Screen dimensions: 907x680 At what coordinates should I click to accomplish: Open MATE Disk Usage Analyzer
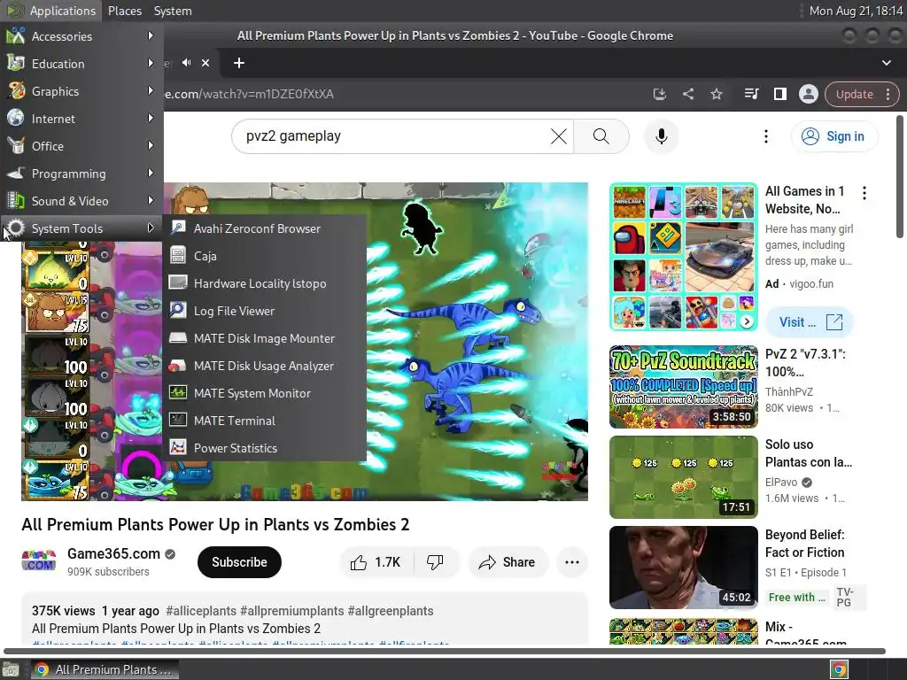click(264, 366)
